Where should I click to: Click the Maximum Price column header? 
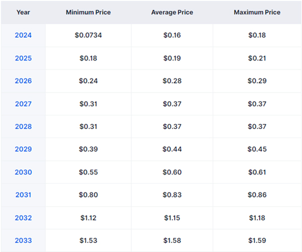tap(257, 12)
